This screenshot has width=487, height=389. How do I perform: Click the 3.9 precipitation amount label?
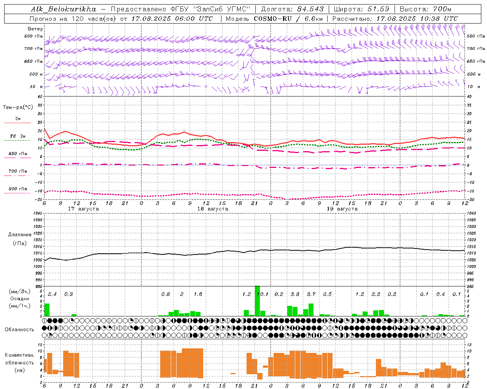pyautogui.click(x=295, y=294)
